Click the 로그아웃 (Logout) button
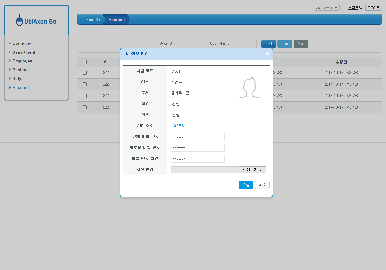The height and width of the screenshot is (270, 386). coord(373,8)
